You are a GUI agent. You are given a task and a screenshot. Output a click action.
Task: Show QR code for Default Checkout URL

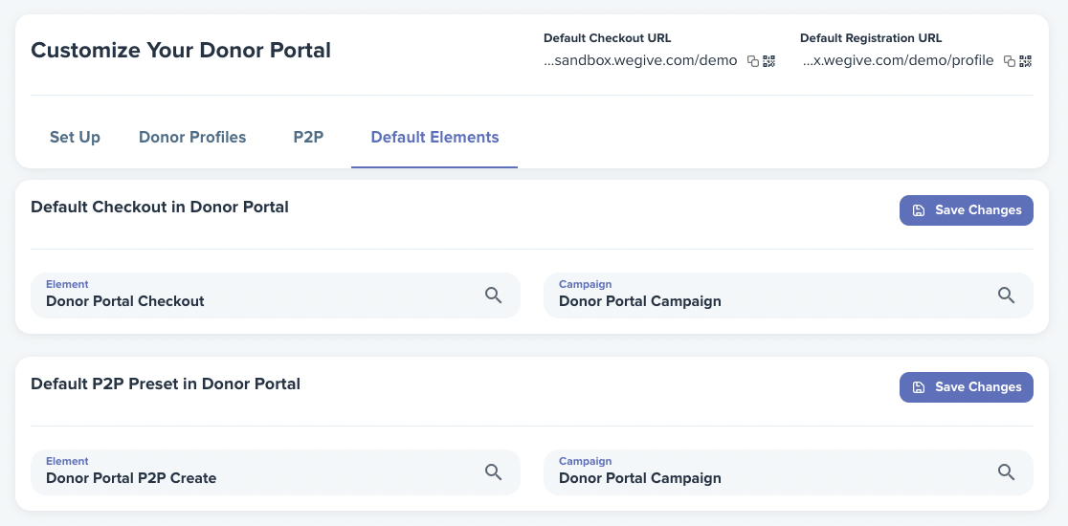tap(769, 61)
